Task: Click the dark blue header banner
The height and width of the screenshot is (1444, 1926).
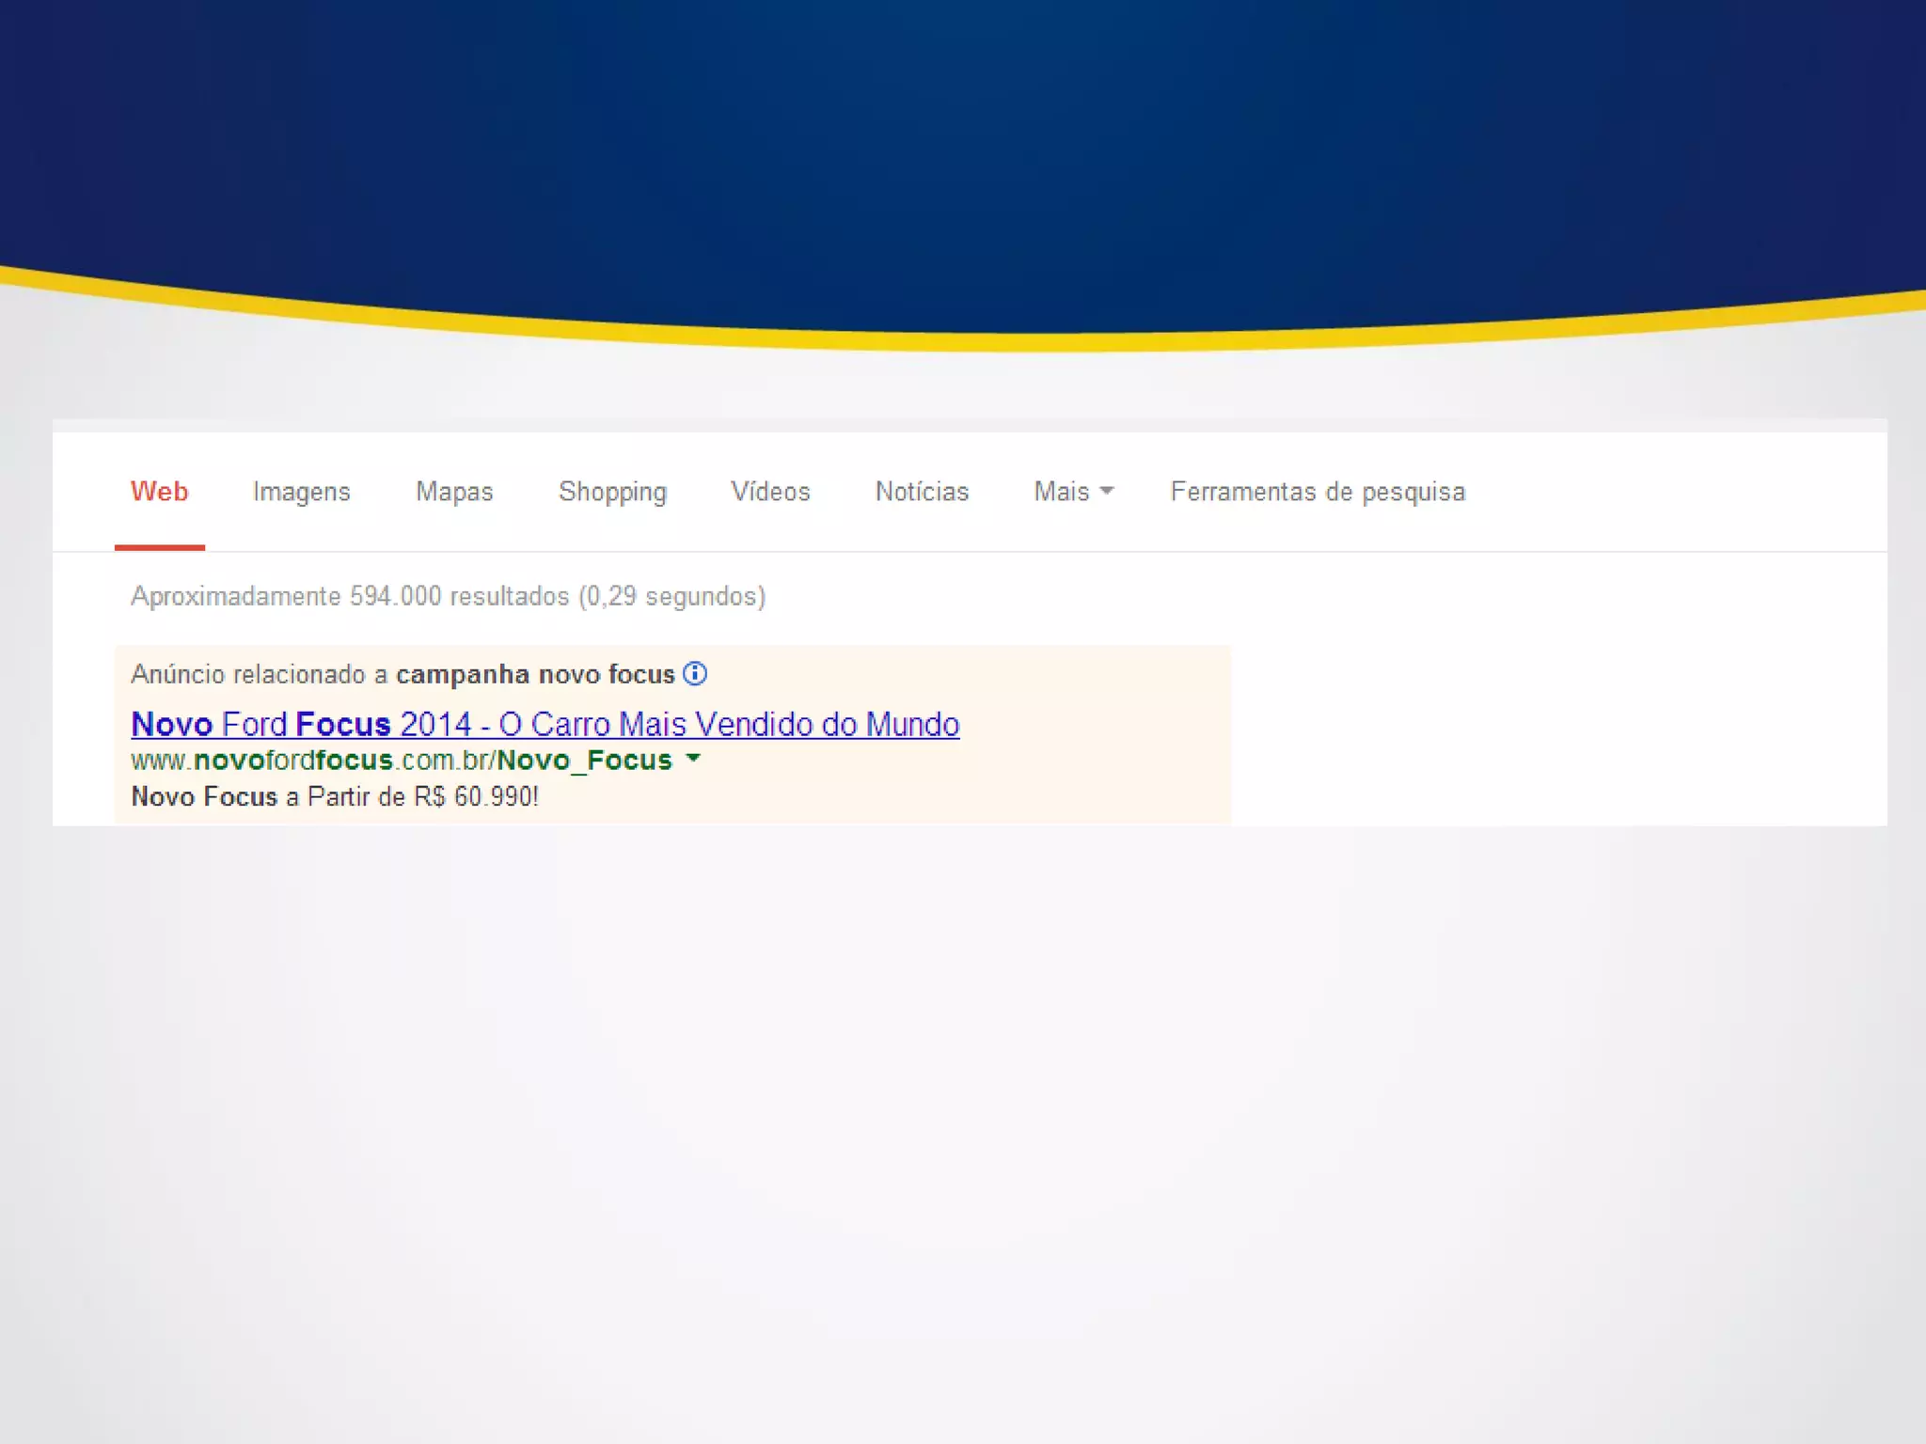Action: coord(963,141)
